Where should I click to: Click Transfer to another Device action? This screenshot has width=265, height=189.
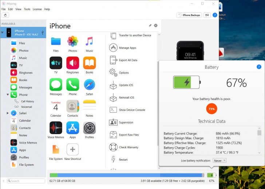[130, 36]
